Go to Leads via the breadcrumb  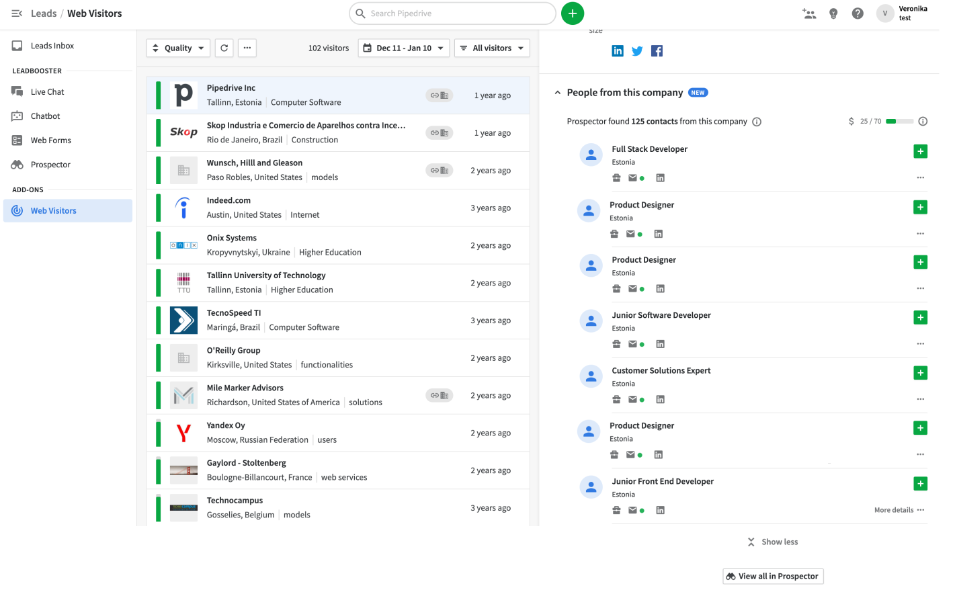click(44, 13)
